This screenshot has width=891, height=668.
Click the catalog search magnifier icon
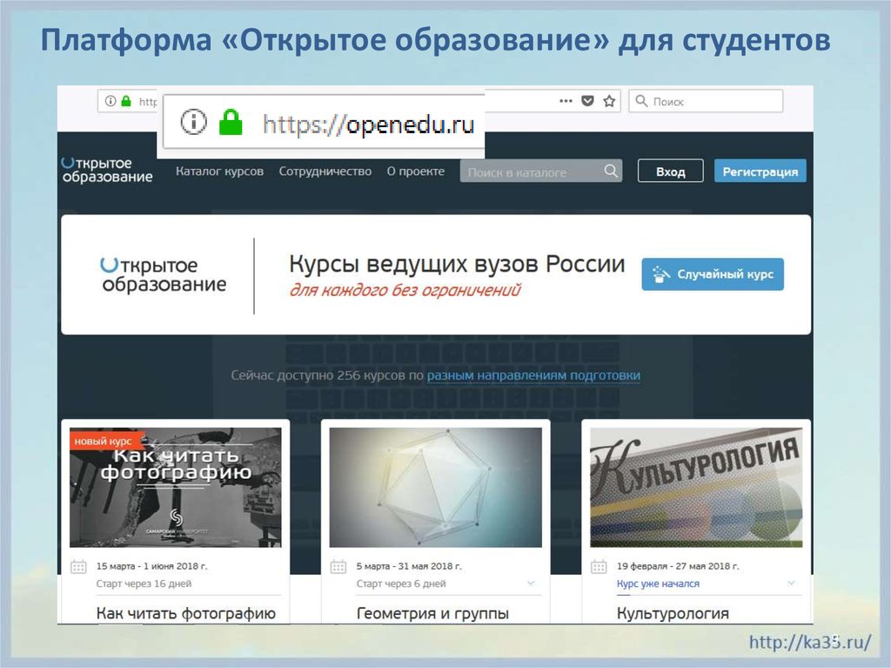coord(611,171)
